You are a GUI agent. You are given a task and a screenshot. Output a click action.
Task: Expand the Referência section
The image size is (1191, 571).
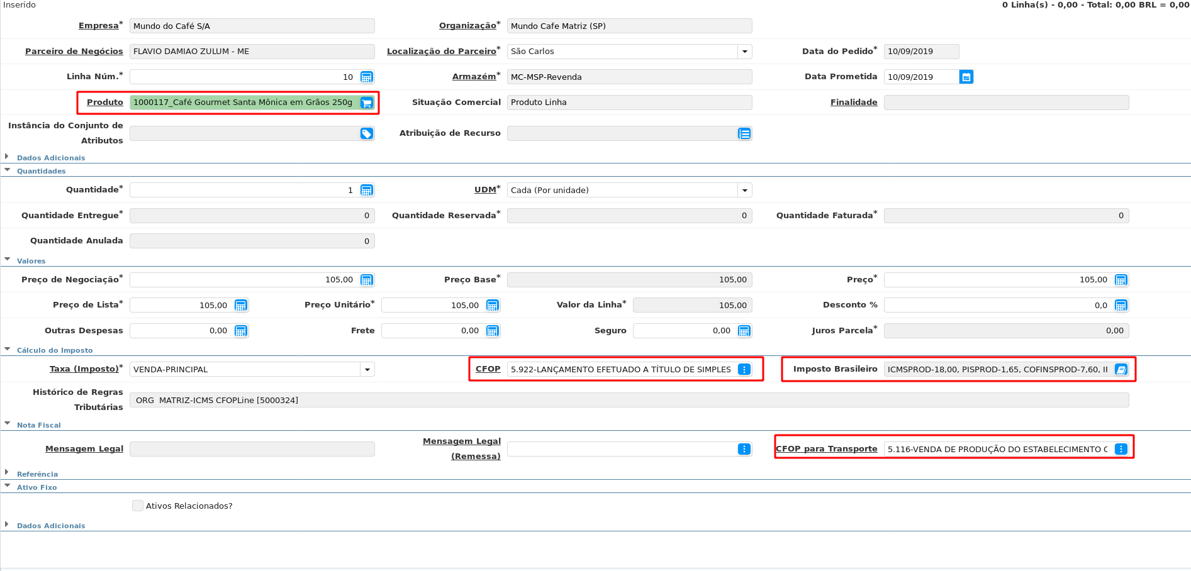(x=37, y=474)
